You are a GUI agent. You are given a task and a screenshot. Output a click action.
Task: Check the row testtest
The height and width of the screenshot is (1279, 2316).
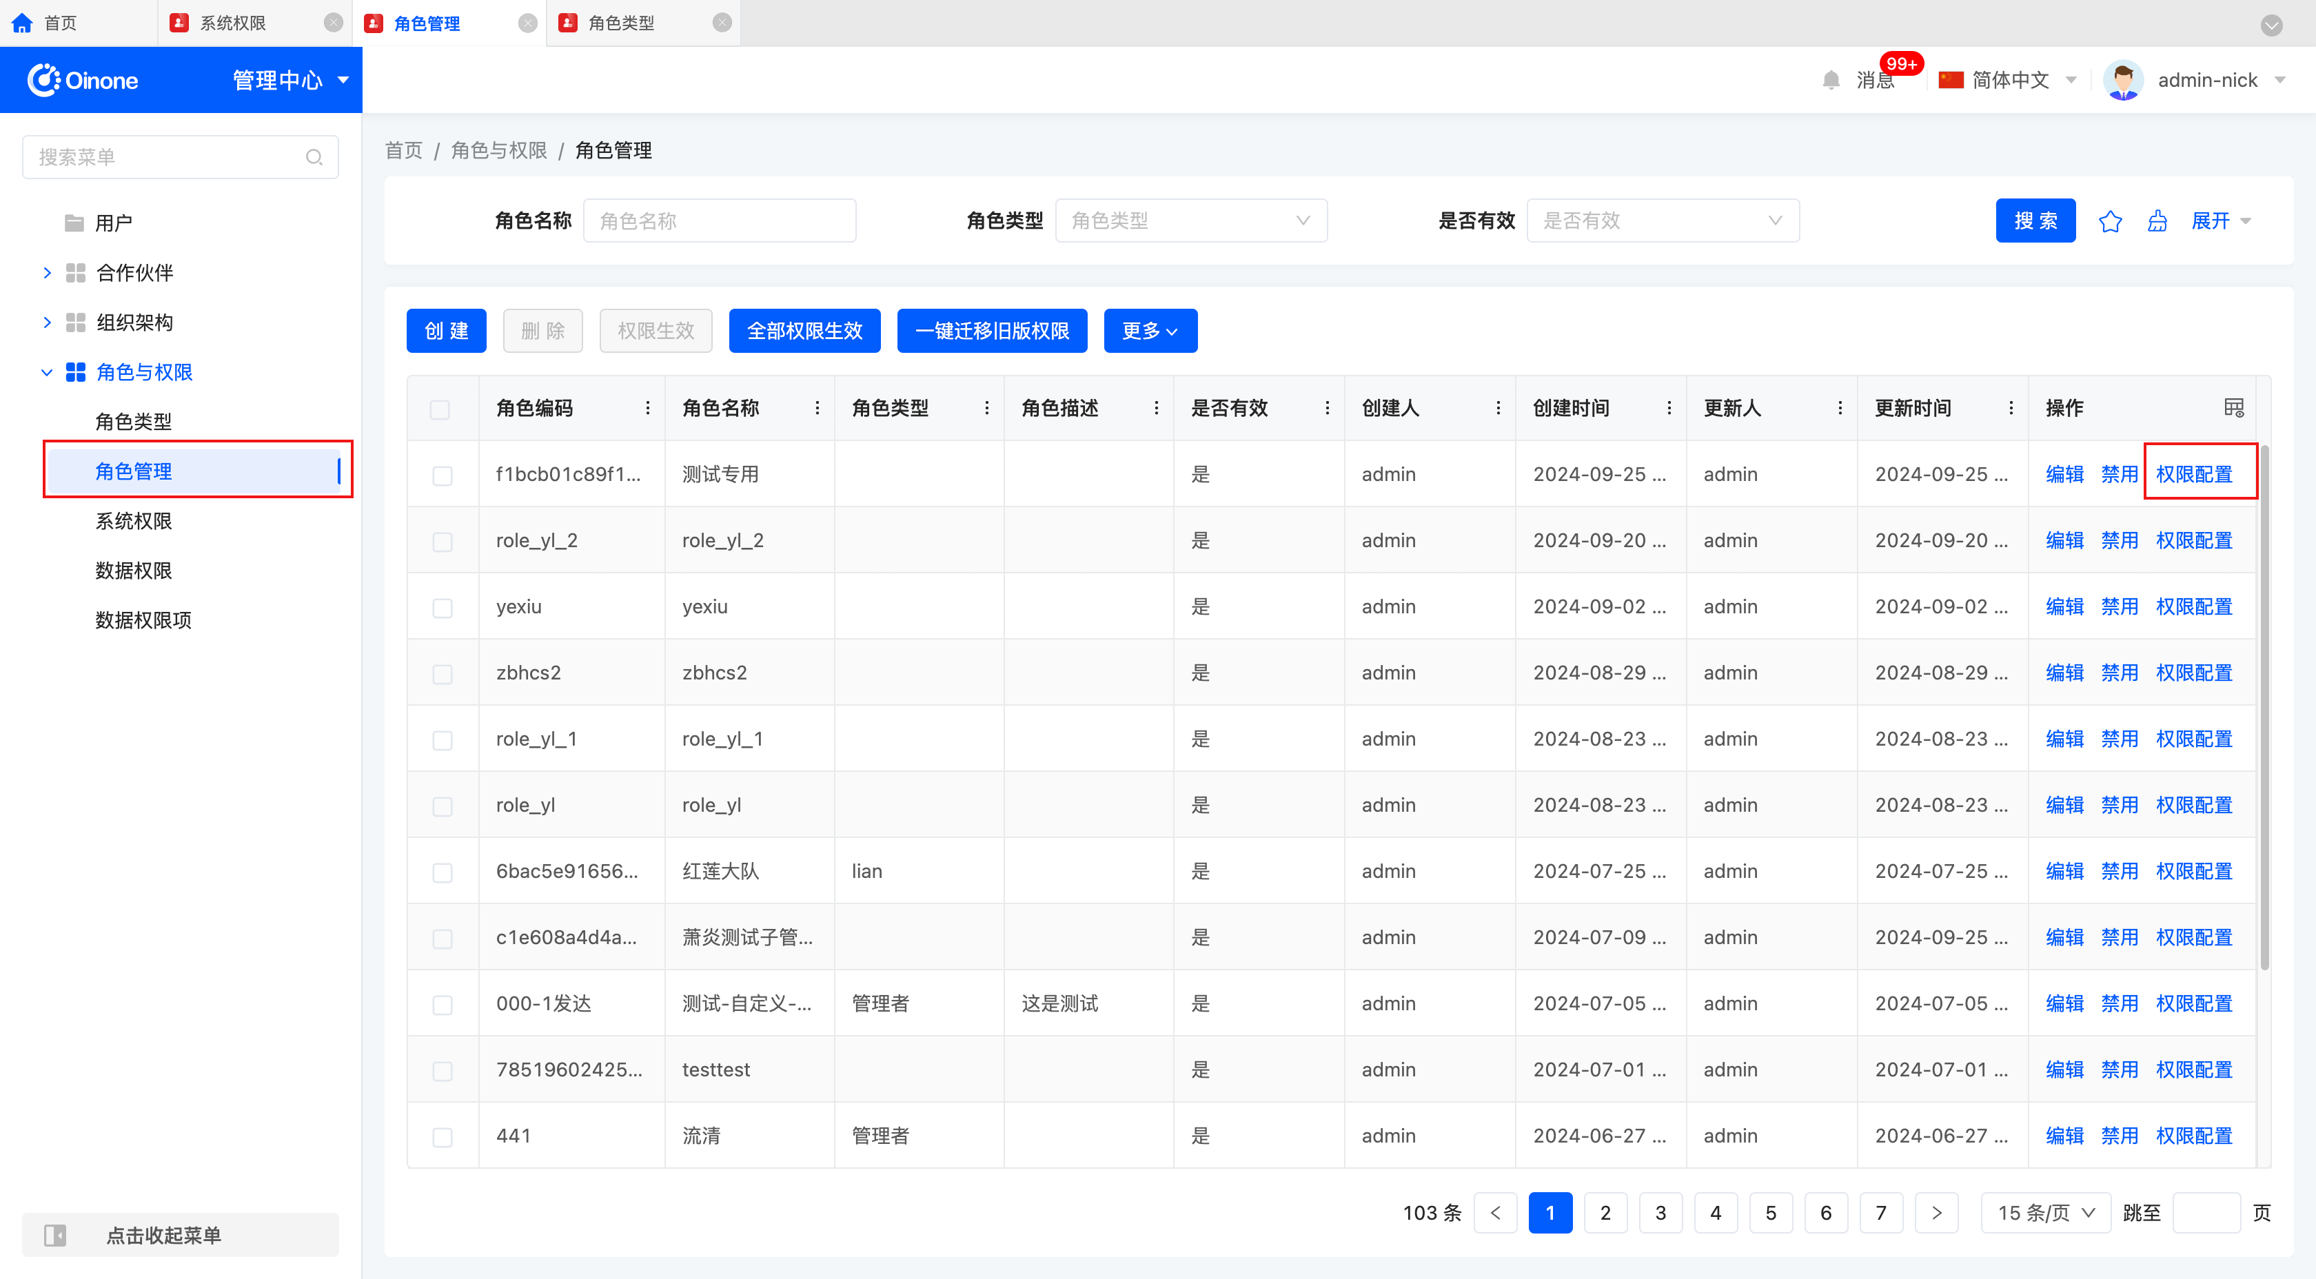tap(443, 1072)
